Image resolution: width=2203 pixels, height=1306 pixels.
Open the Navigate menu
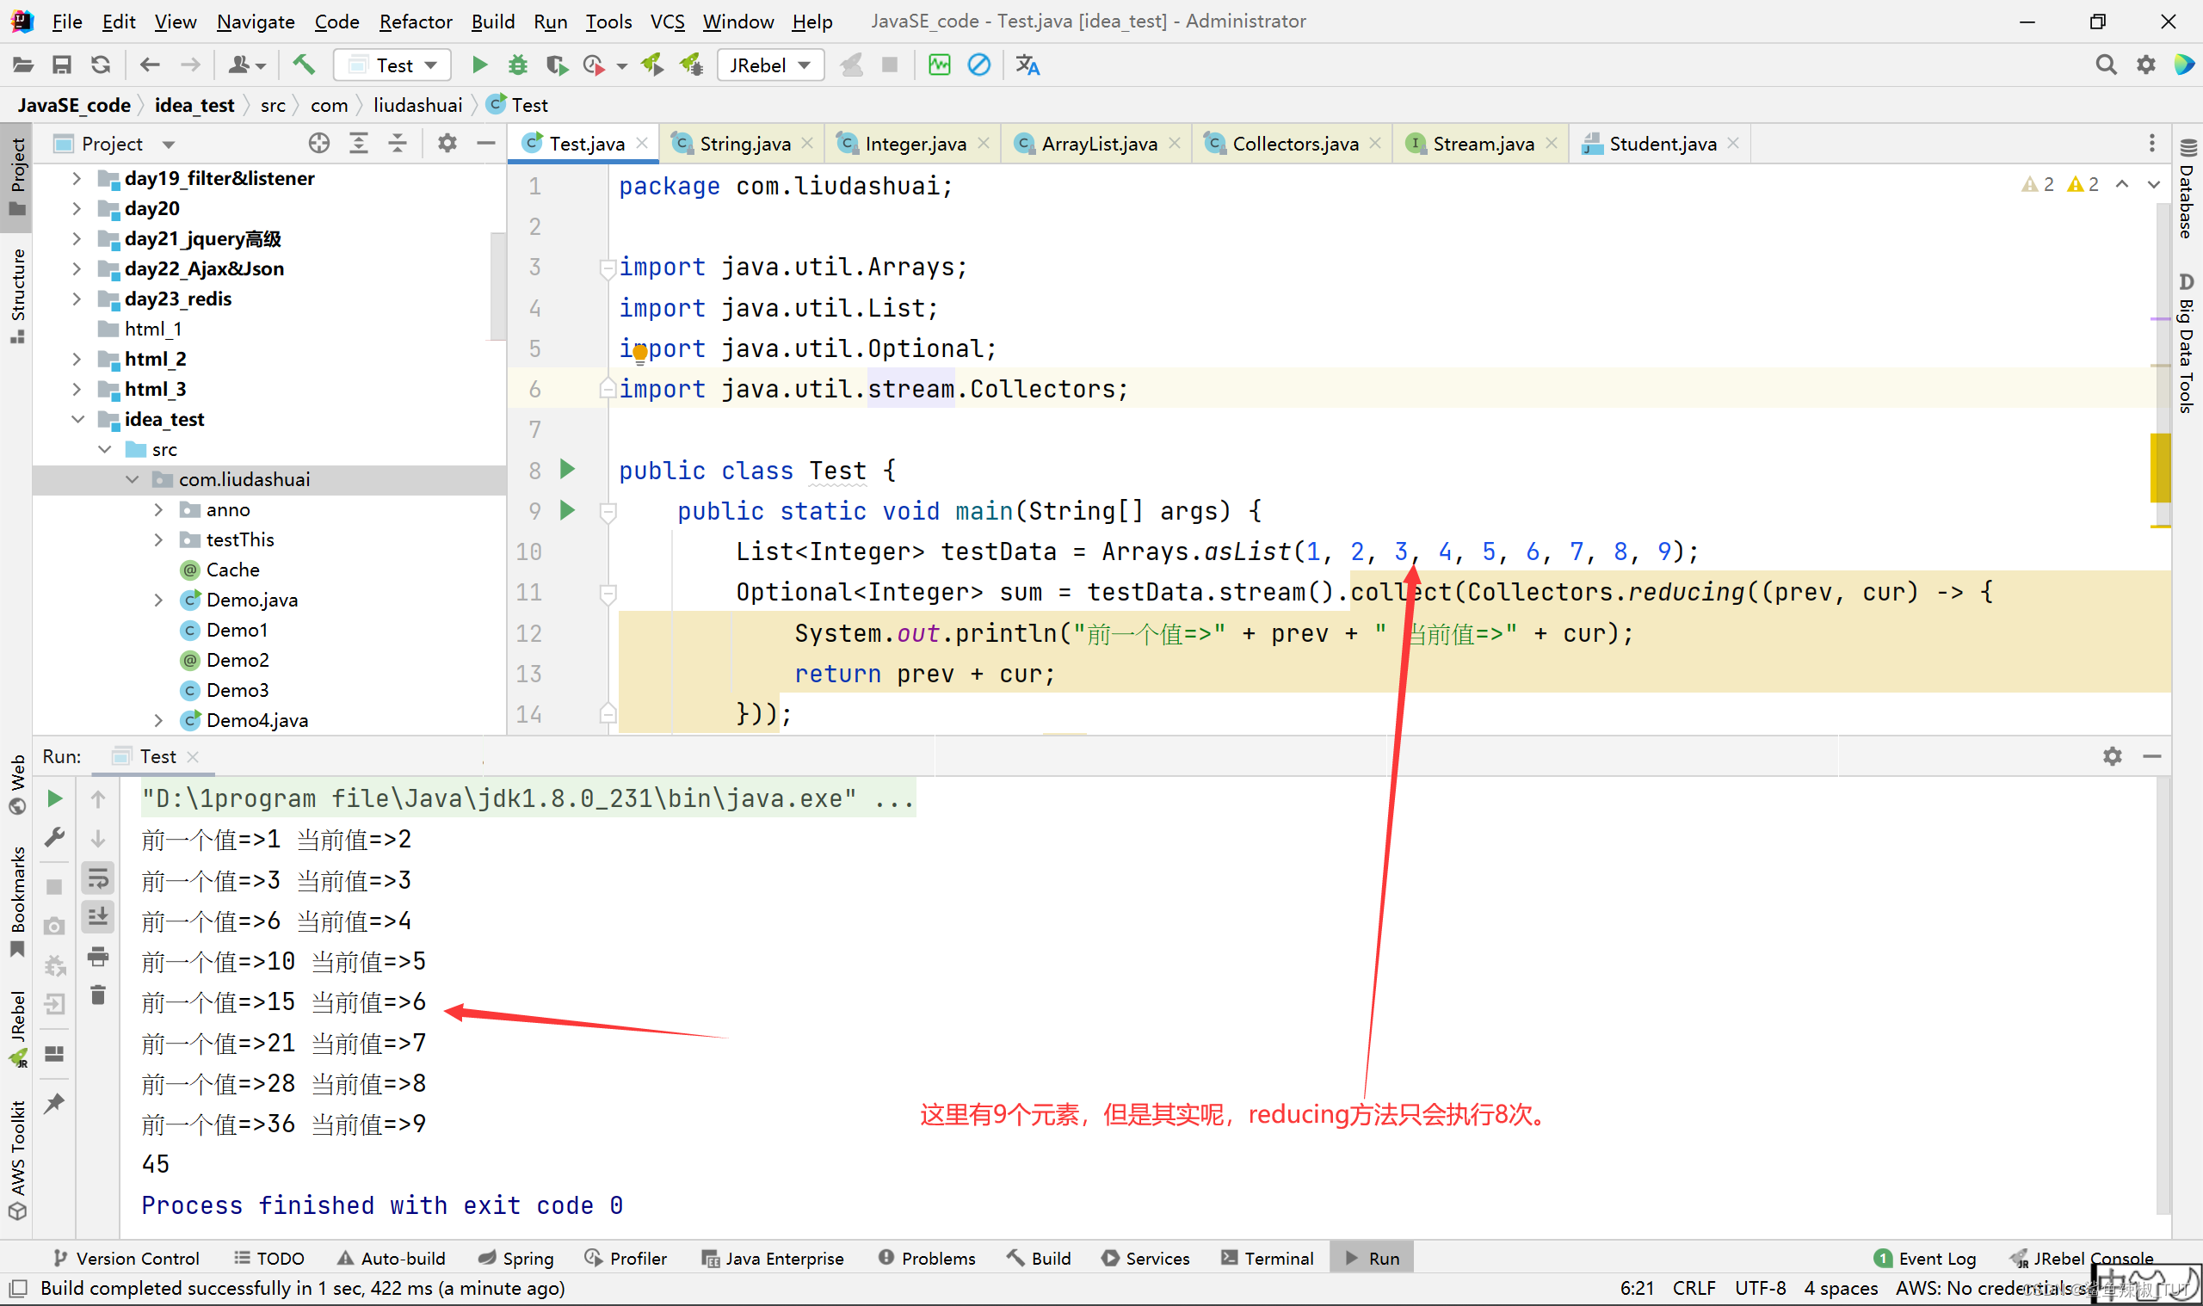pyautogui.click(x=256, y=22)
